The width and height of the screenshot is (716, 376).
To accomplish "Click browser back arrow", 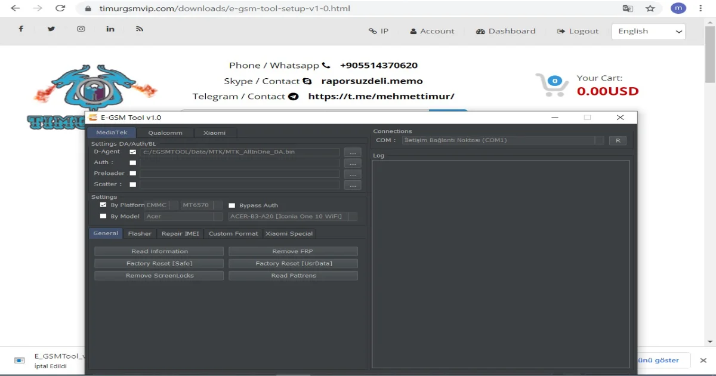I will [16, 8].
